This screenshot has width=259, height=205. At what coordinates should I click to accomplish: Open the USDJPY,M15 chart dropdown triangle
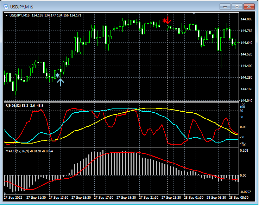coord(7,15)
